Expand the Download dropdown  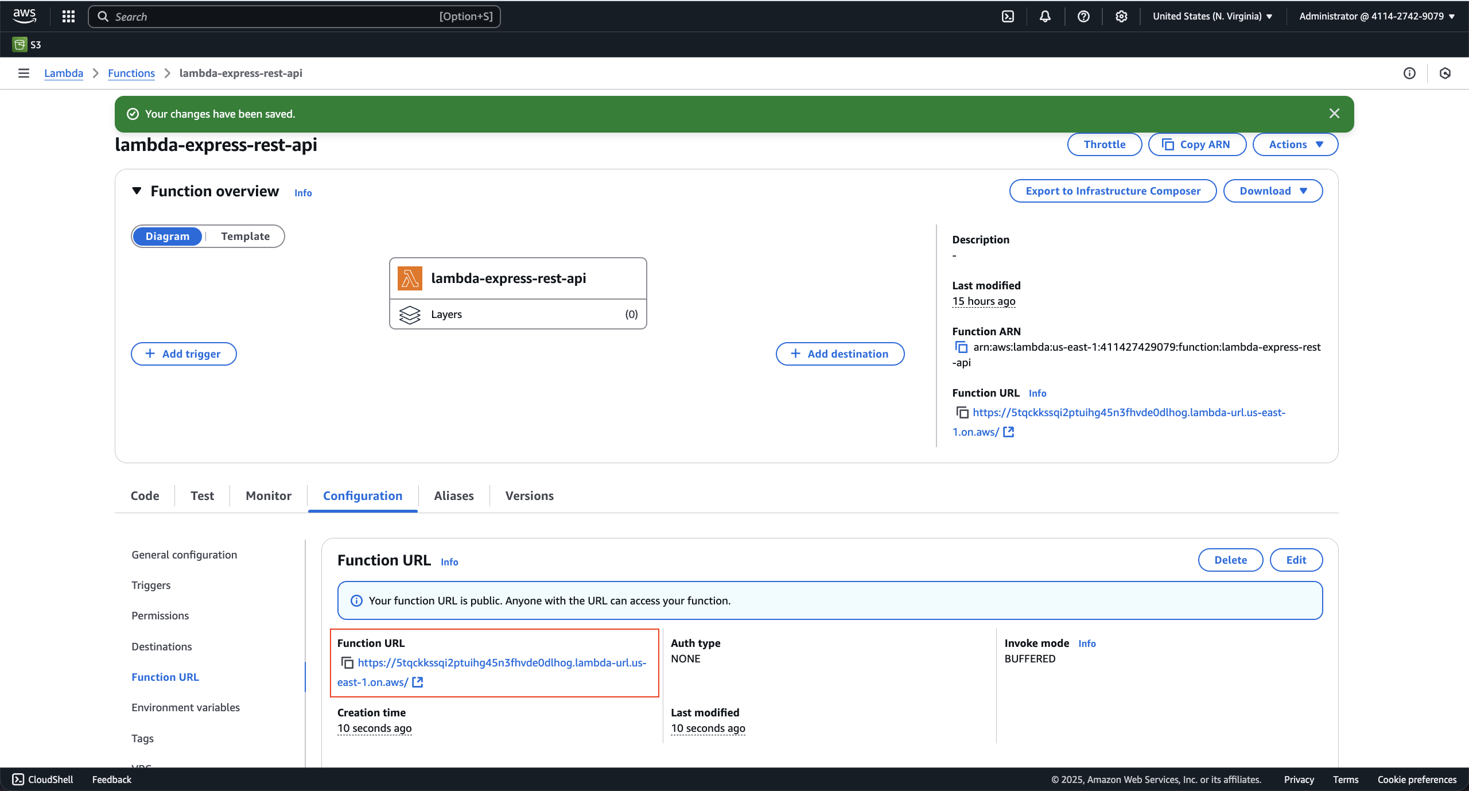tap(1272, 191)
